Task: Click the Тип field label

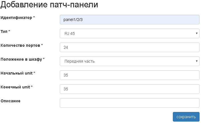Action: point(5,31)
